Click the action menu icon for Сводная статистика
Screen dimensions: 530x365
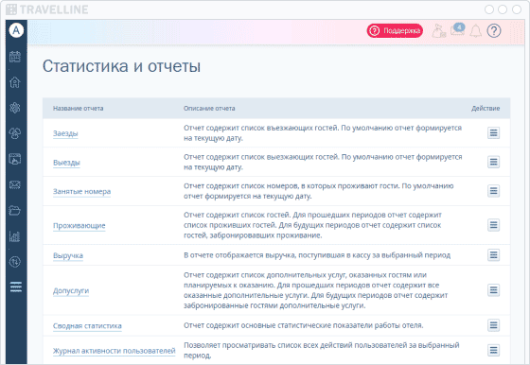click(493, 325)
